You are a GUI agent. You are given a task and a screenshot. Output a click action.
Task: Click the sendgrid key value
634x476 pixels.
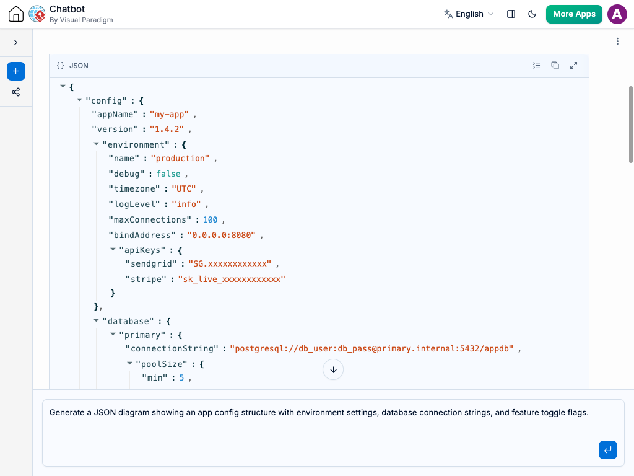(x=230, y=264)
